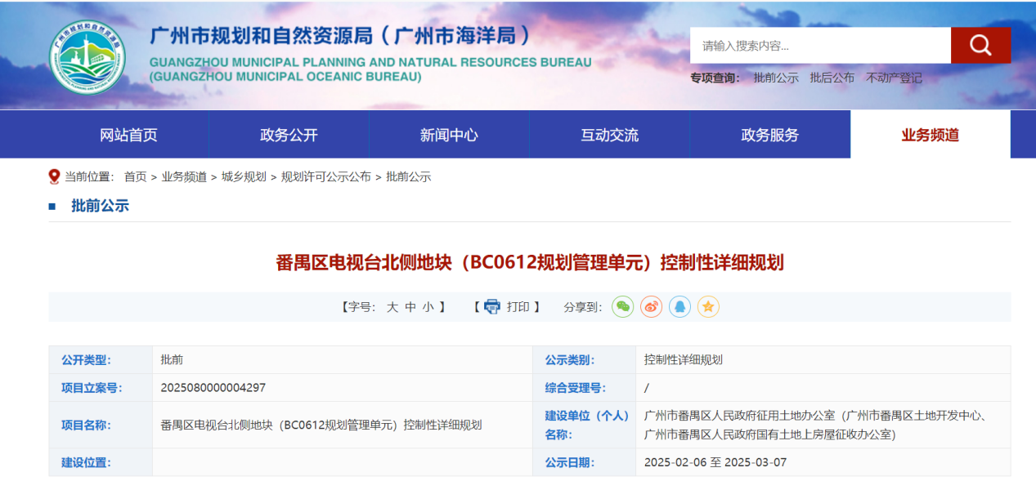Open the 业务频道 nav tab
The width and height of the screenshot is (1036, 490).
931,135
